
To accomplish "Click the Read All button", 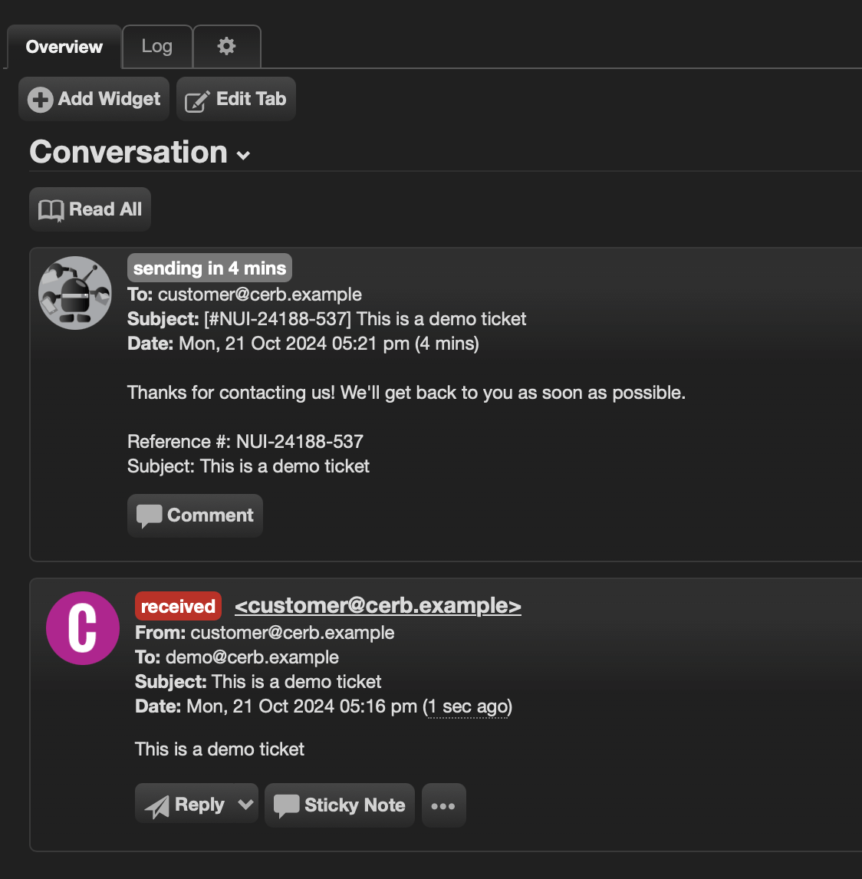I will [x=90, y=209].
